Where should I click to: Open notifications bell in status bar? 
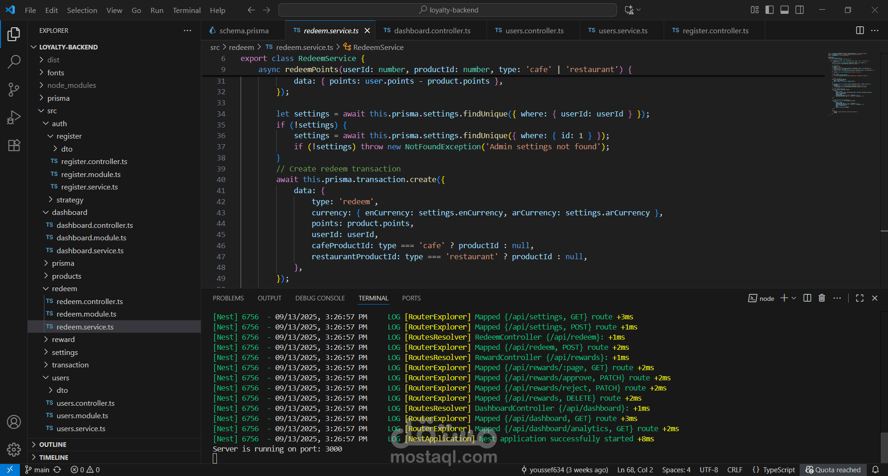tap(875, 470)
